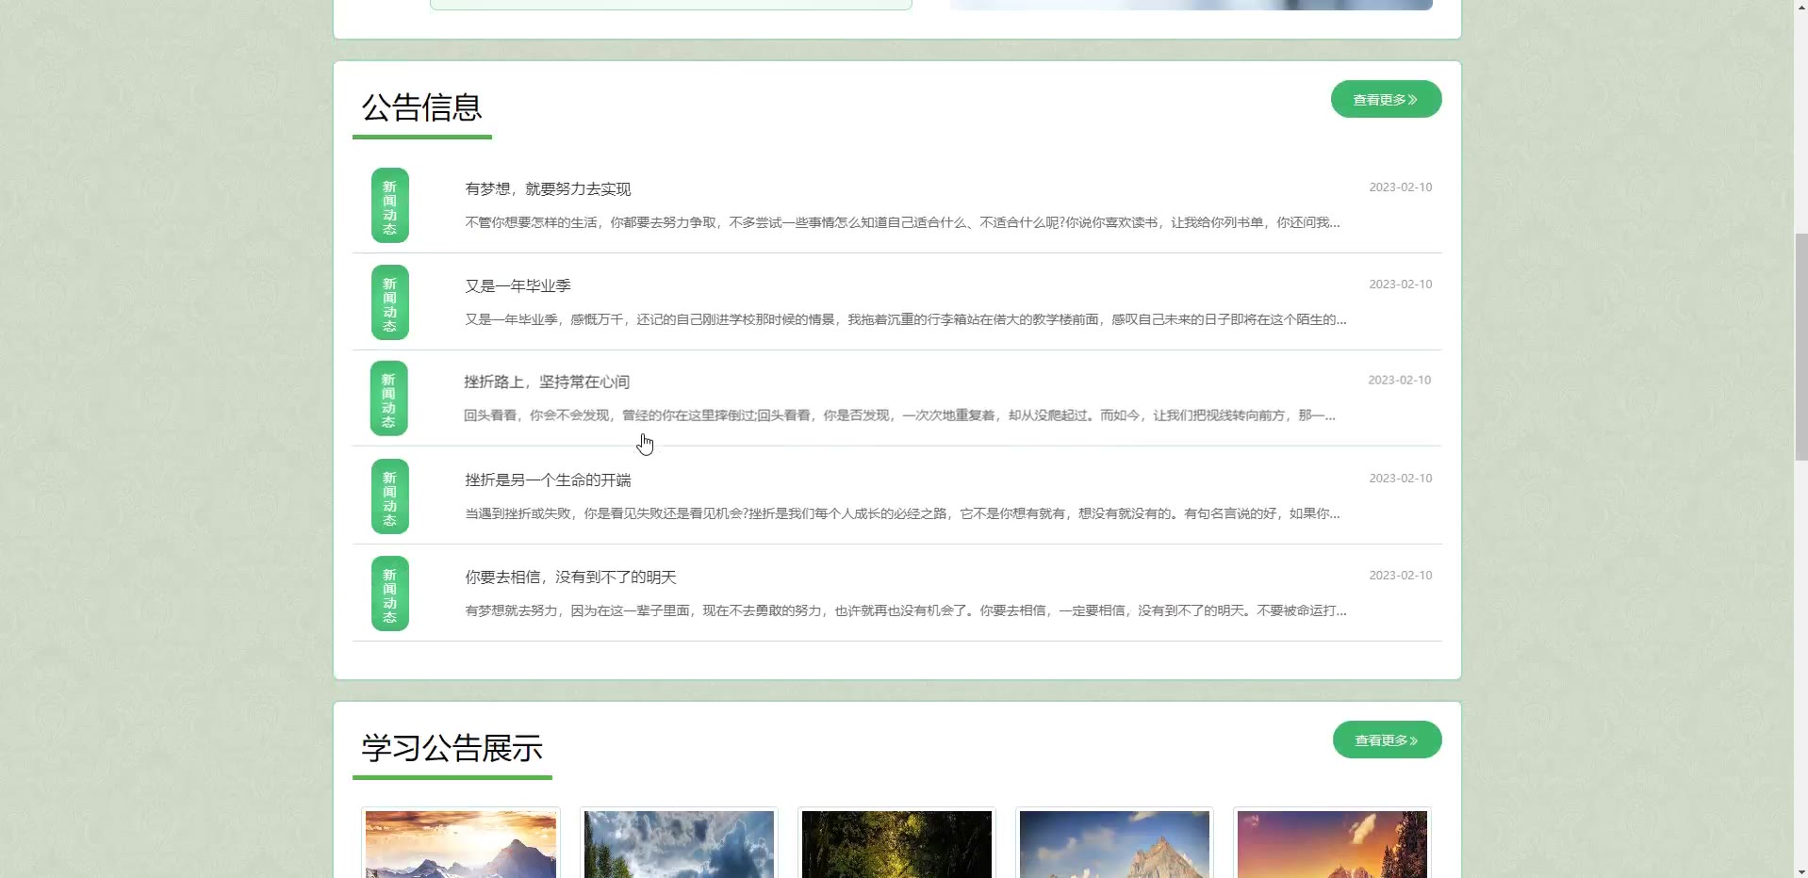Image resolution: width=1808 pixels, height=878 pixels.
Task: Click 查看更多 button in 公告信息 section
Action: tap(1386, 99)
